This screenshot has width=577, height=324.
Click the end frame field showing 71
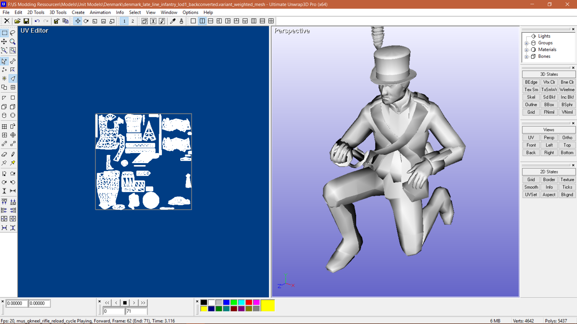(x=136, y=311)
